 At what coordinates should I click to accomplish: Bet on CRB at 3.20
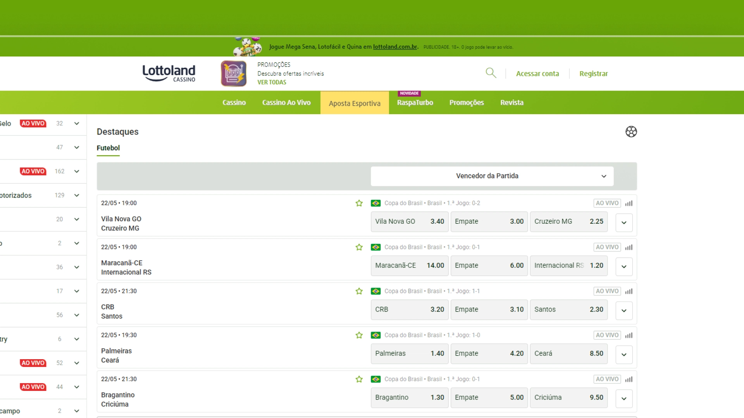pyautogui.click(x=409, y=310)
